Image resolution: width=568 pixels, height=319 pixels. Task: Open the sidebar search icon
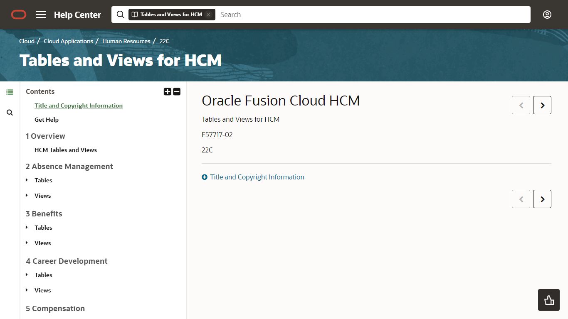coord(10,113)
